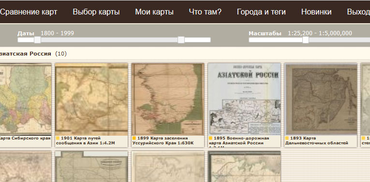
Task: Click the '1901 Карта путей сообщения в Азии' caption
Action: tap(86, 140)
